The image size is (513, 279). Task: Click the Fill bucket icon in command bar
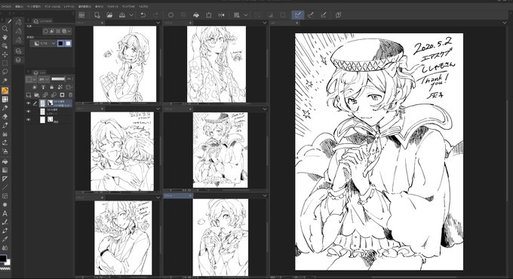[x=195, y=15]
